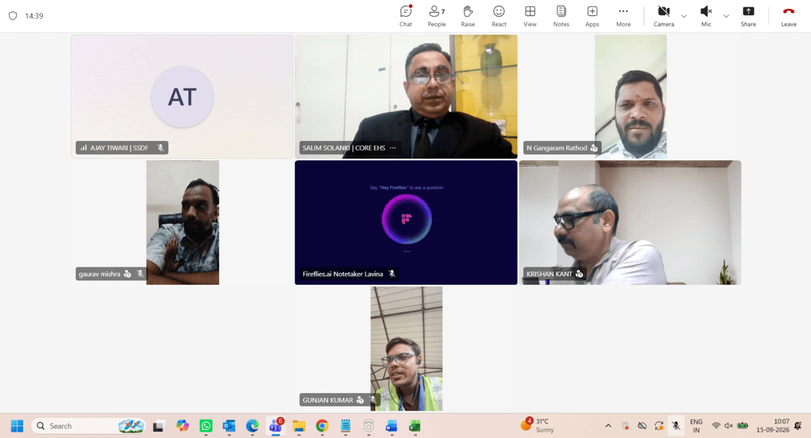
Task: Open Word from the taskbar
Action: pyautogui.click(x=392, y=426)
